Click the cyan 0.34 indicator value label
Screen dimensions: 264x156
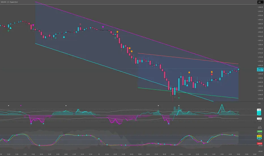[259, 114]
